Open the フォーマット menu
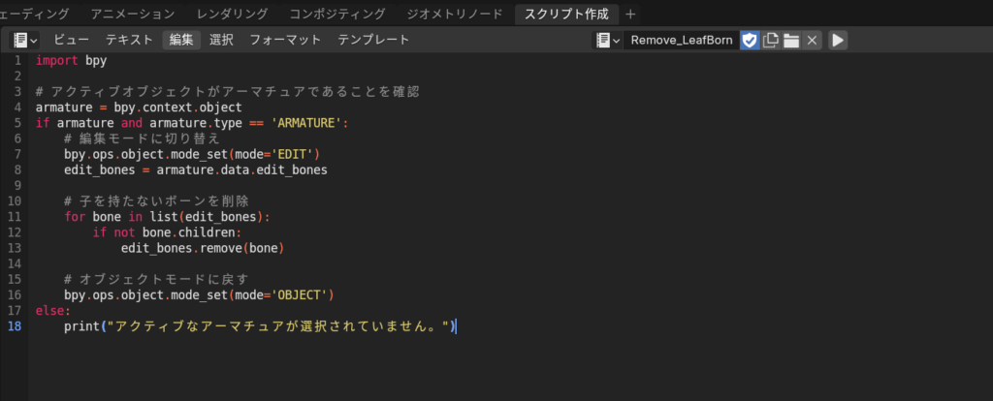Screen dimensions: 993x401 tap(286, 41)
